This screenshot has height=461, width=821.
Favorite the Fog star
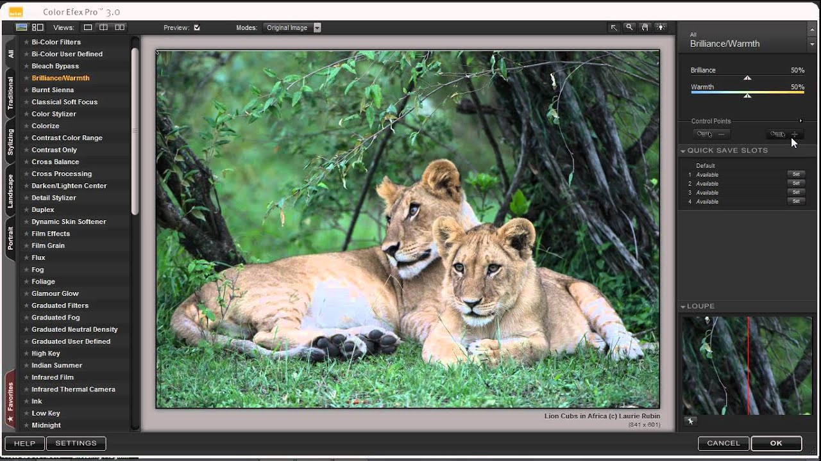click(26, 270)
